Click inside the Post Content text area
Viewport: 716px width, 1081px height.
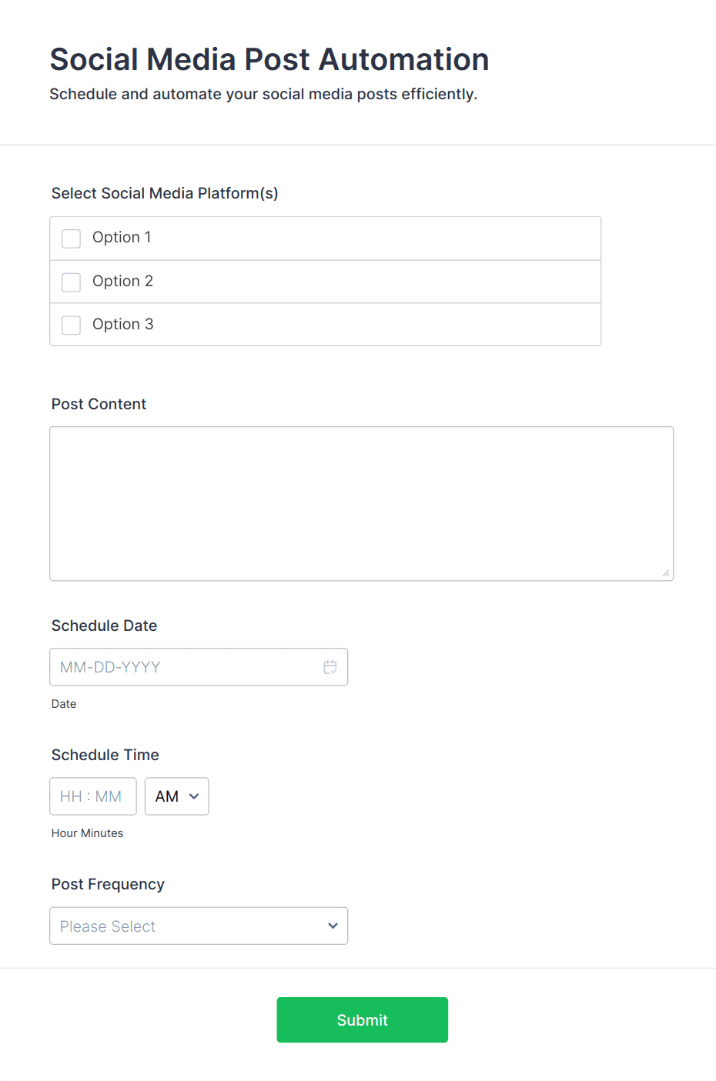[x=361, y=503]
